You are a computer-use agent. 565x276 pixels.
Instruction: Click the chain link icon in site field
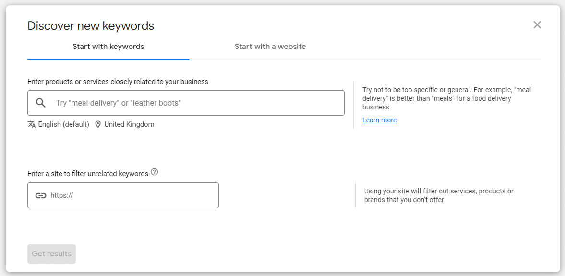pyautogui.click(x=41, y=195)
